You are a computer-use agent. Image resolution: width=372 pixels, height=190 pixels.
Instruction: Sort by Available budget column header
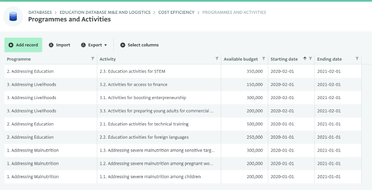[x=240, y=59]
